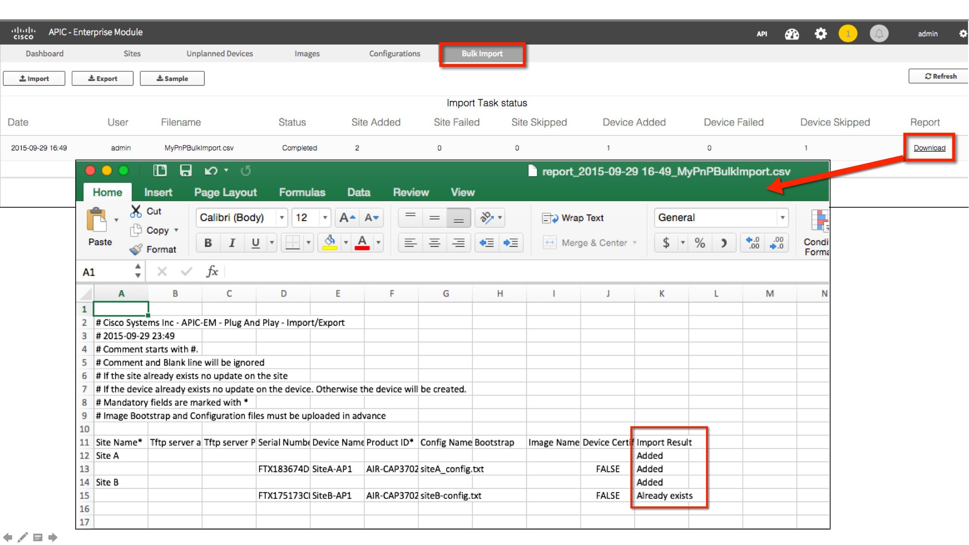Screen dimensions: 969x545
Task: Click the Import button
Action: click(34, 78)
